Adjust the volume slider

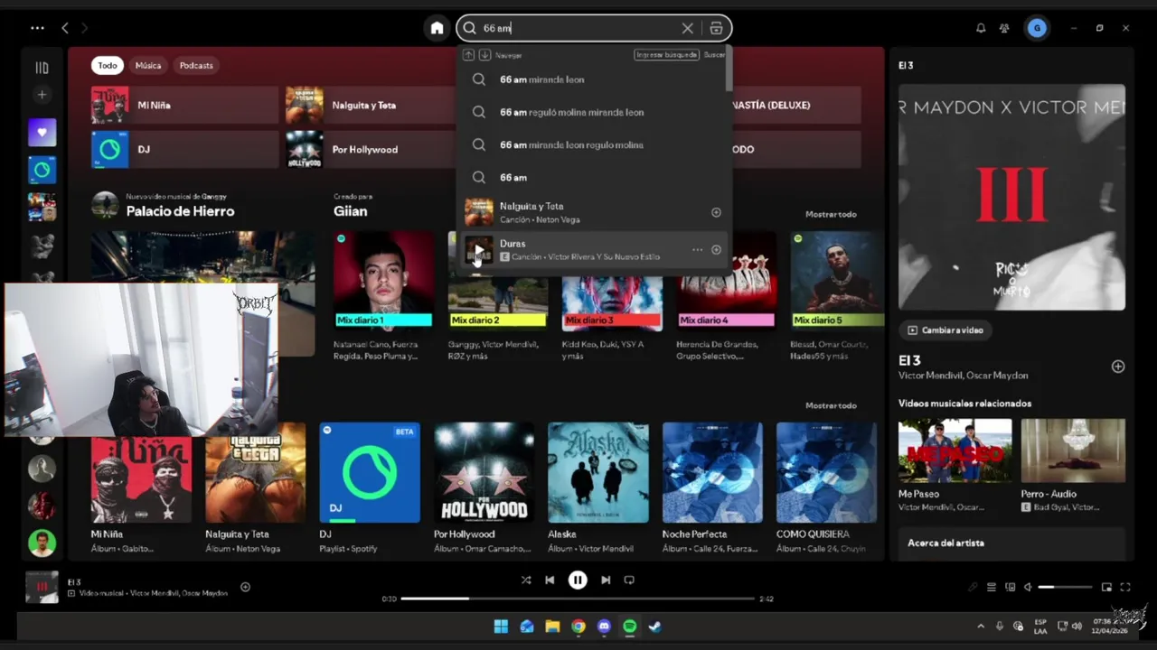click(x=1064, y=587)
